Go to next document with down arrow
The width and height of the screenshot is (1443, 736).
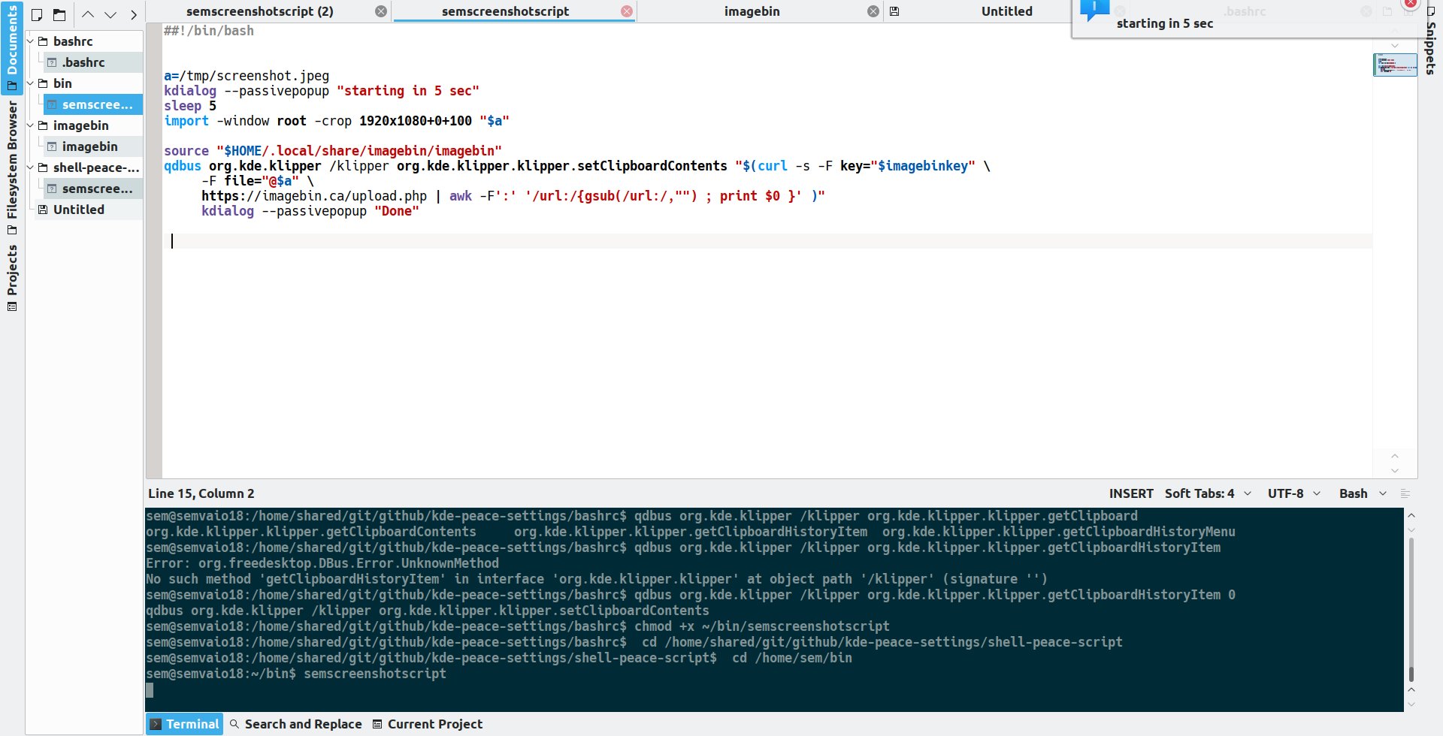(x=110, y=14)
